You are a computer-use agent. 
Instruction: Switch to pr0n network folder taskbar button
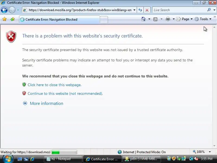pyautogui.click(x=141, y=159)
